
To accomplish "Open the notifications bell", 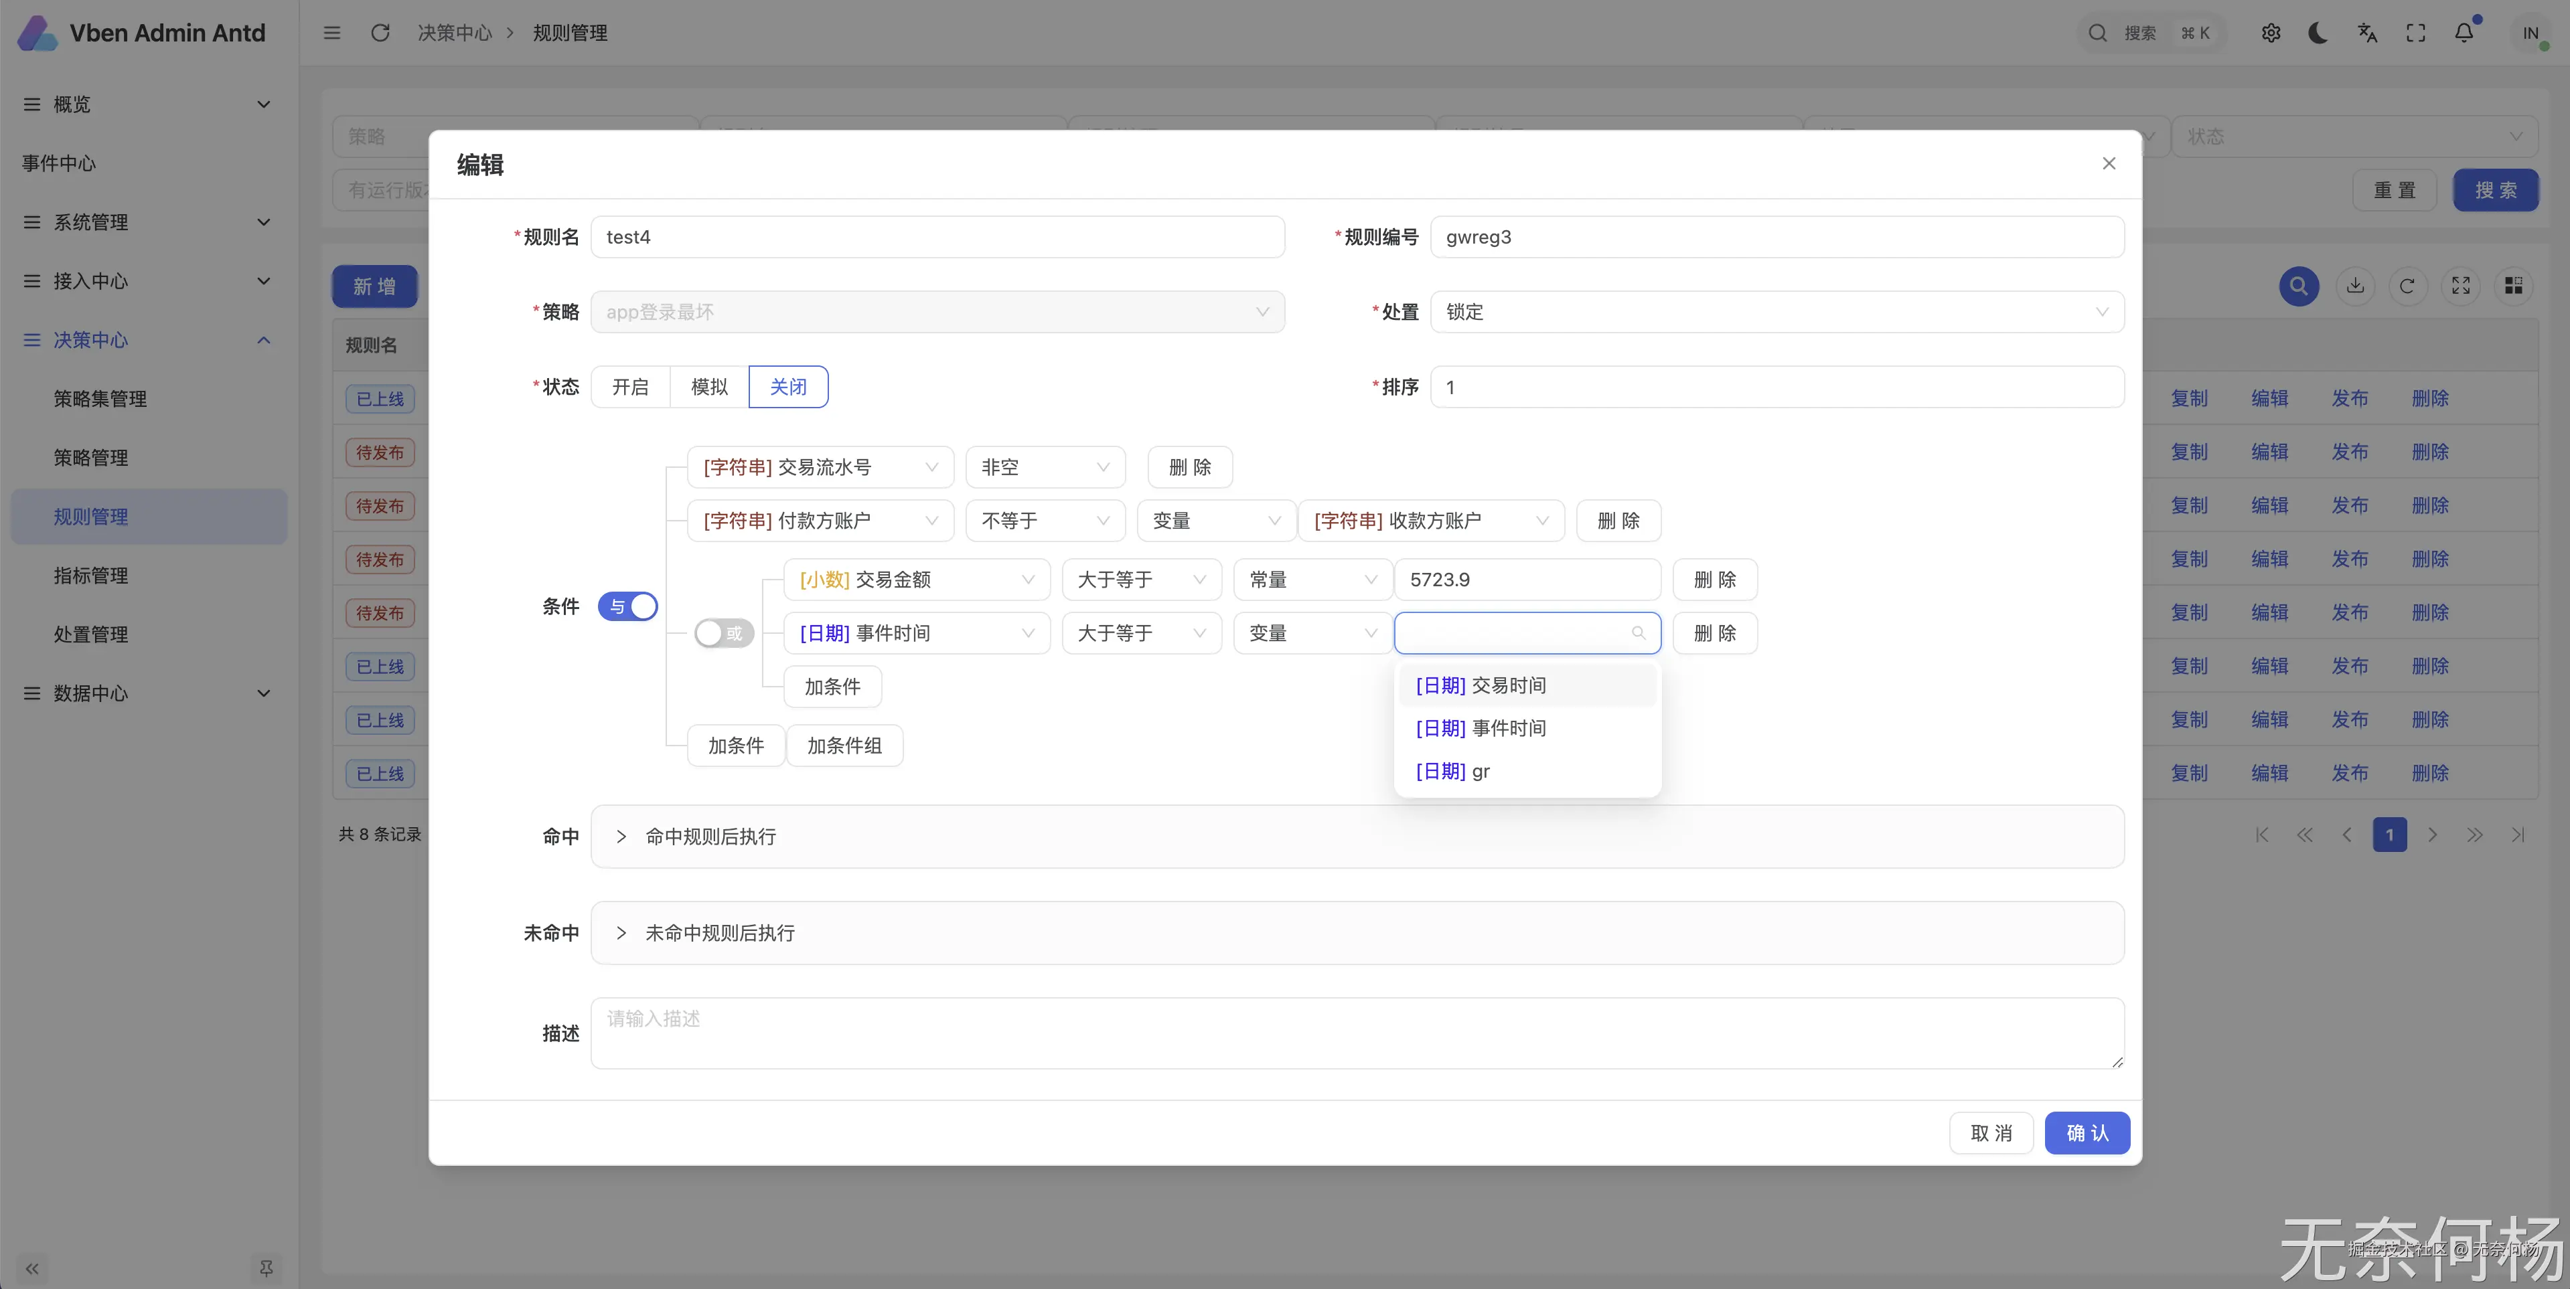I will tap(2464, 33).
